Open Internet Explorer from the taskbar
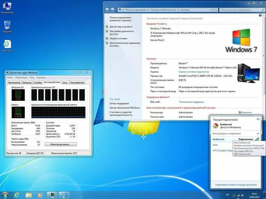Image resolution: width=266 pixels, height=199 pixels. tap(17, 195)
